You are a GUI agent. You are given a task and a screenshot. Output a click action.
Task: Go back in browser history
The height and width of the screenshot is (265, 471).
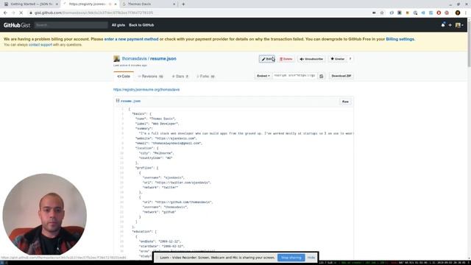tap(5, 13)
